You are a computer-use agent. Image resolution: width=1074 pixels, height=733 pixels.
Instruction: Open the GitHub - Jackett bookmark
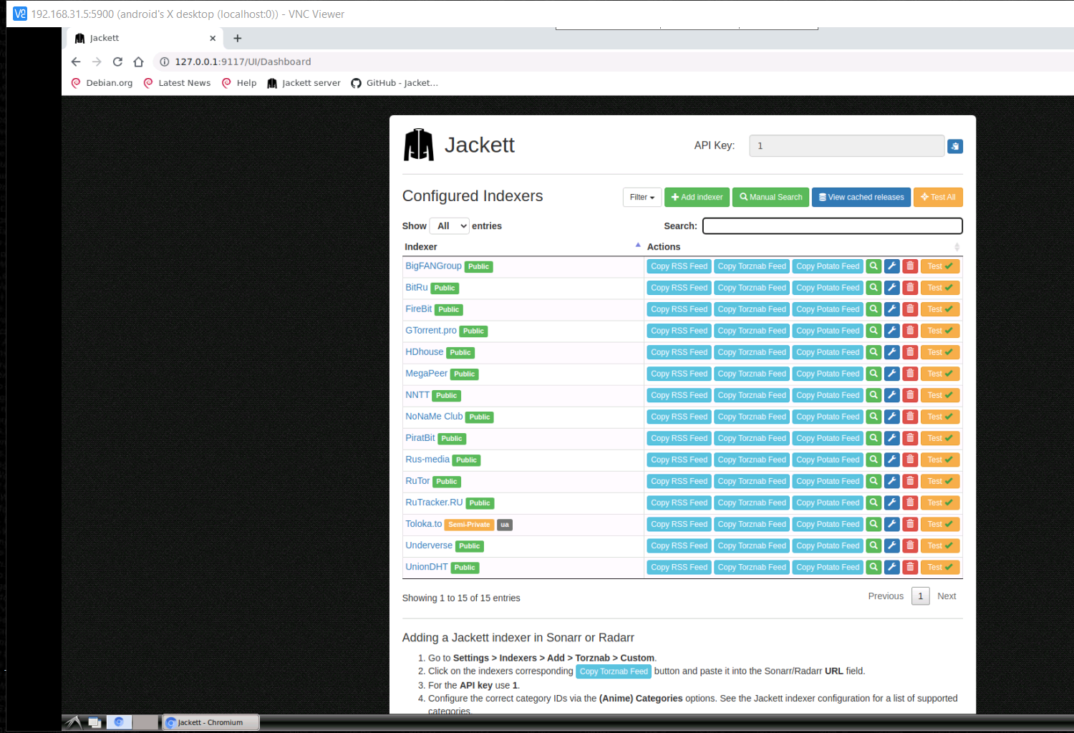click(395, 83)
